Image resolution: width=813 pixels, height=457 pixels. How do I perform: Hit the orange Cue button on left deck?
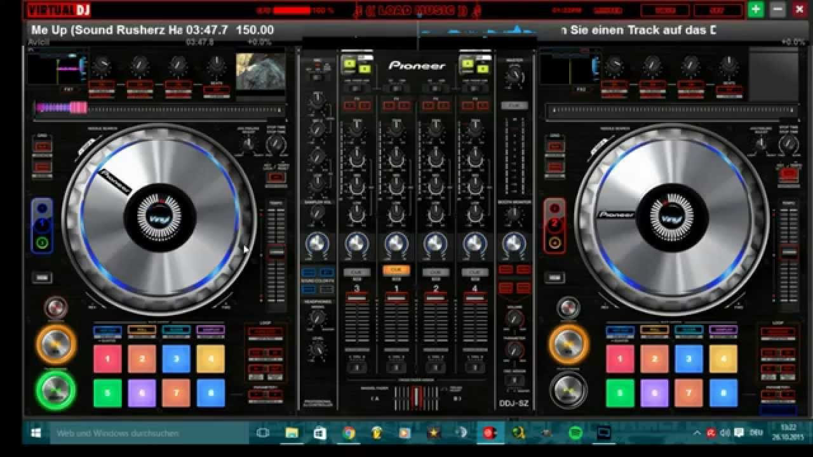(x=56, y=343)
